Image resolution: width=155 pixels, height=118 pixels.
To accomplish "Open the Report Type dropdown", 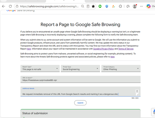I will (x=40, y=68).
